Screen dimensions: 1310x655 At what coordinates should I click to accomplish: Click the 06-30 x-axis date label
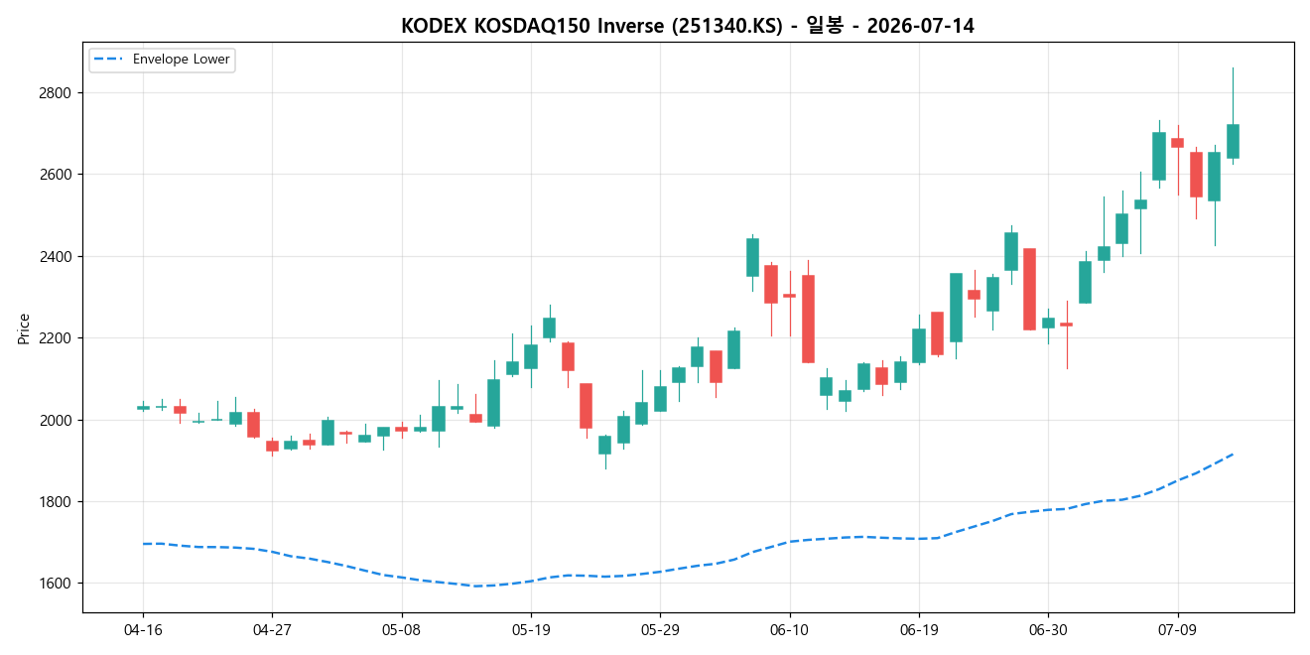pyautogui.click(x=1048, y=630)
